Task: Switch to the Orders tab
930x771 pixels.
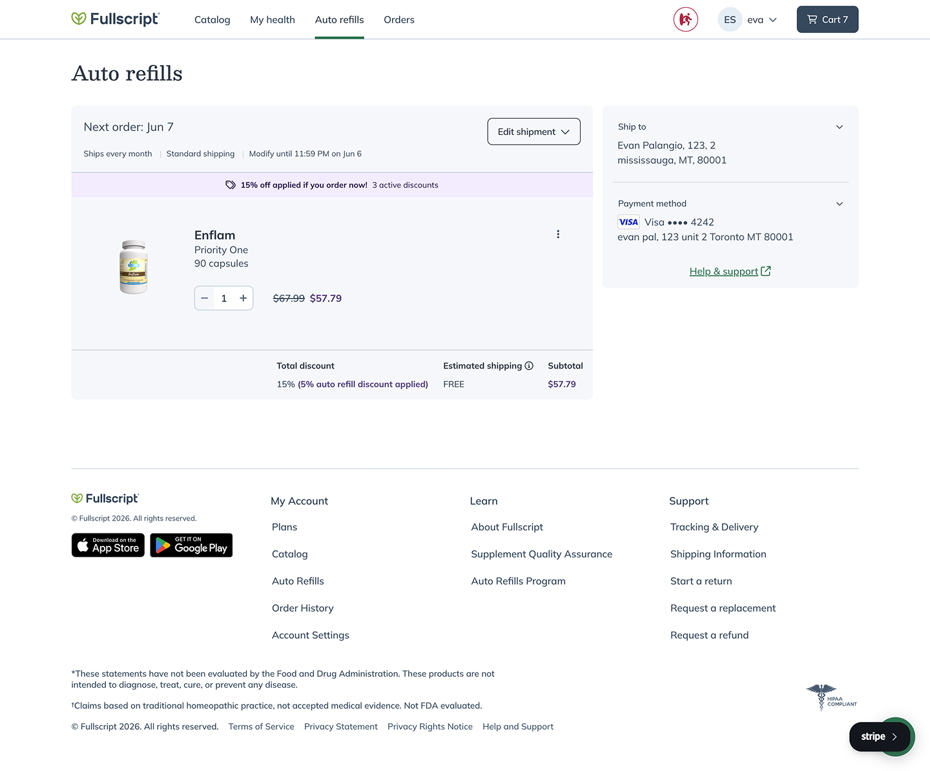Action: tap(399, 19)
